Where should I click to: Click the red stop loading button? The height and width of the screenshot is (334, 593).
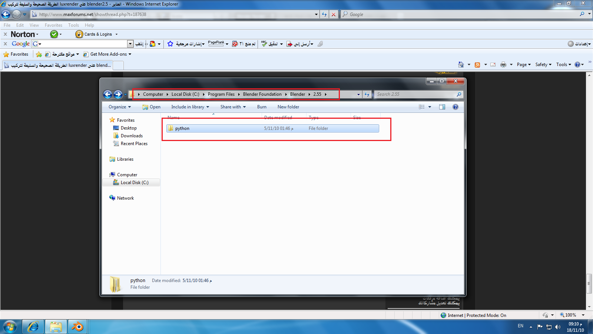[x=334, y=14]
